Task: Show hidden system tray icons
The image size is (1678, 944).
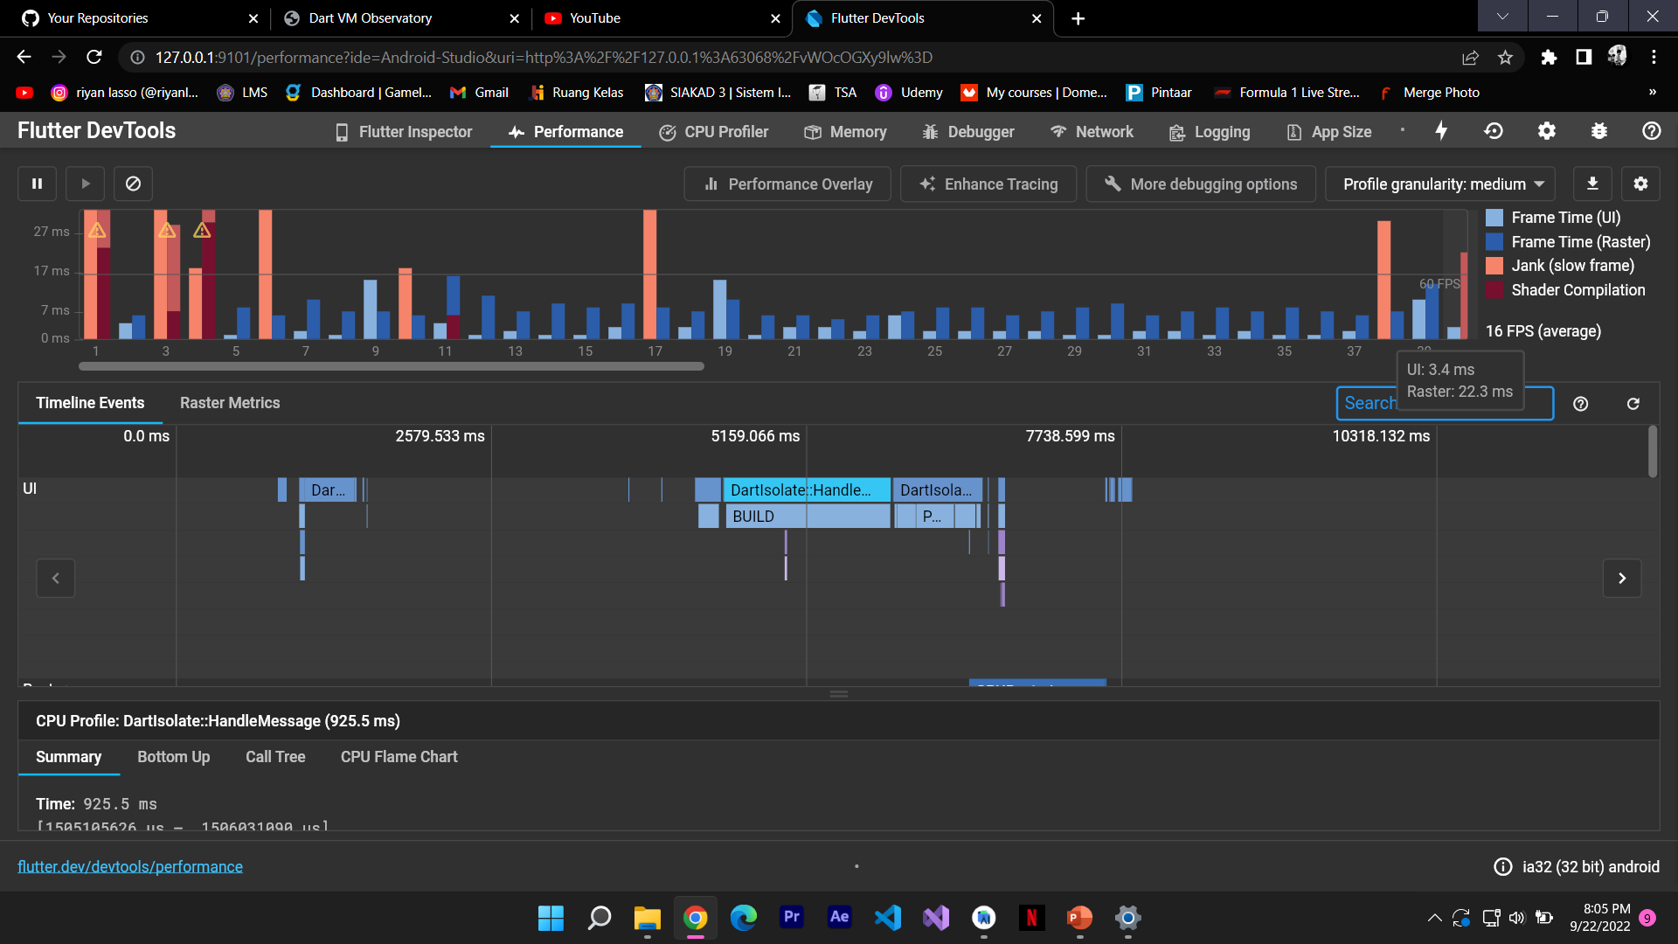Action: click(1434, 918)
